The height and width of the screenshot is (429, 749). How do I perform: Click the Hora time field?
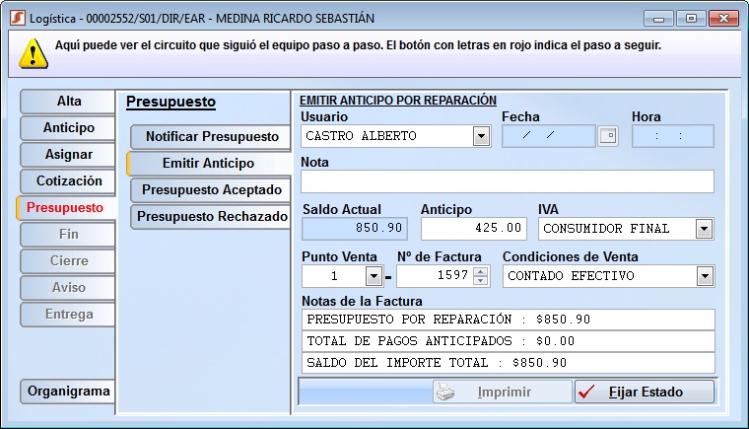tap(672, 136)
